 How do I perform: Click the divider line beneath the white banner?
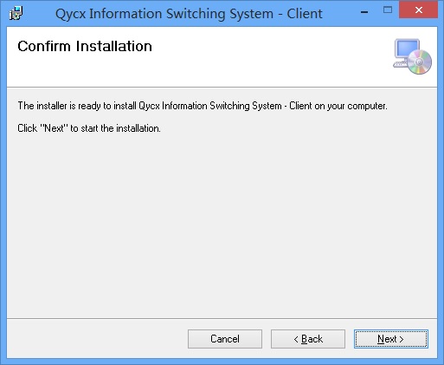coord(222,87)
